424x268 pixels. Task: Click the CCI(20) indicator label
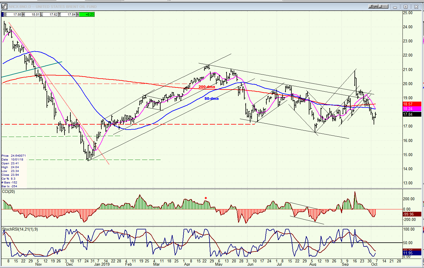(8, 192)
